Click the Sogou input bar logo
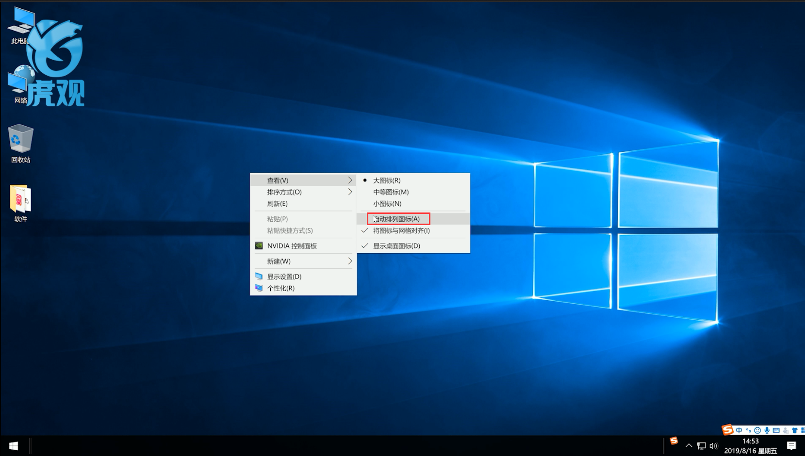 [727, 430]
